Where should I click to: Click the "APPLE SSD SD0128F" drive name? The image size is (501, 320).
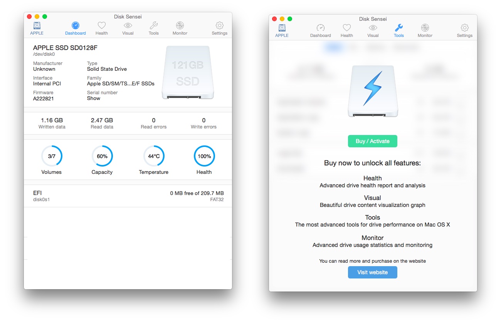pos(66,48)
